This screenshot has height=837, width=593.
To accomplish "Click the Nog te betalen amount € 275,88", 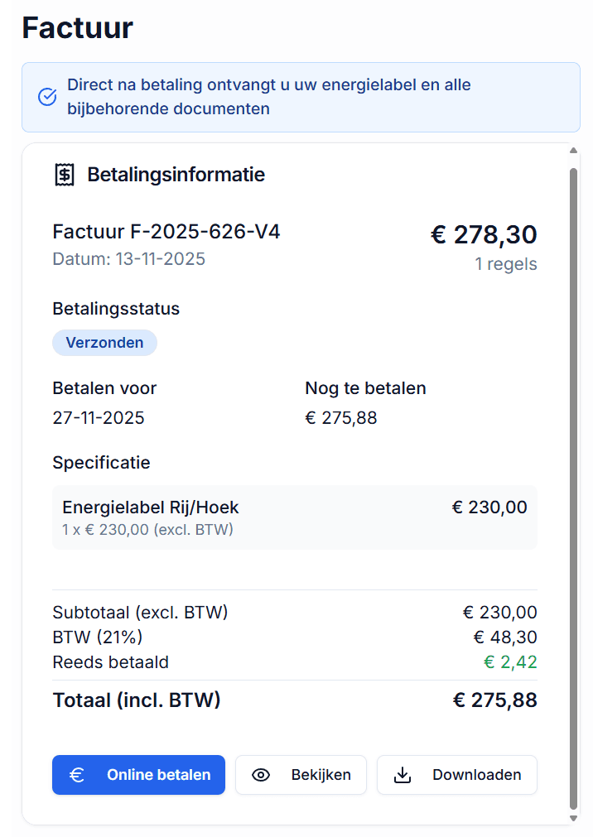I will (340, 417).
